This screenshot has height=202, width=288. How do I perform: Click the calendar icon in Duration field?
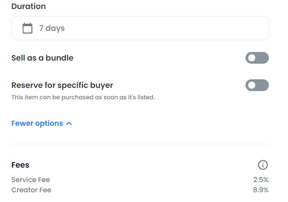tap(27, 28)
